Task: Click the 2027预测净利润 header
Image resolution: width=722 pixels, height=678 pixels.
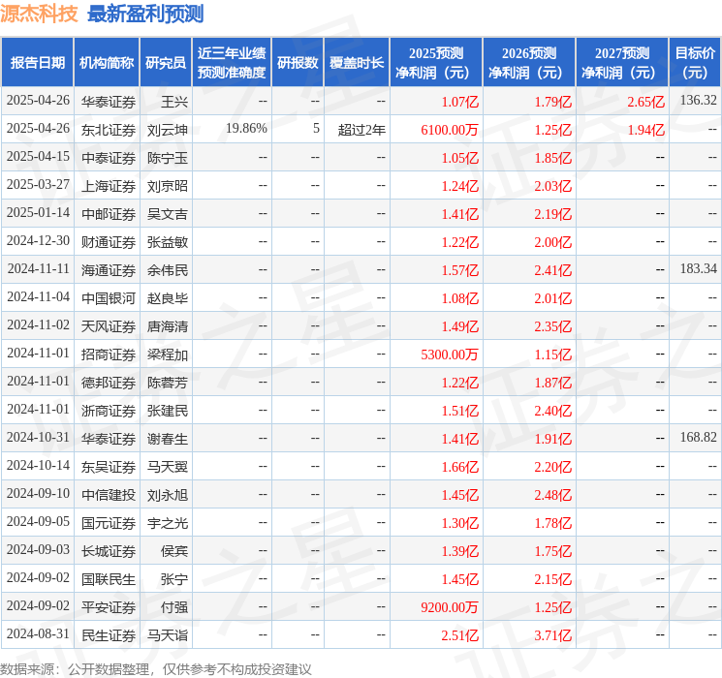Action: [x=621, y=63]
